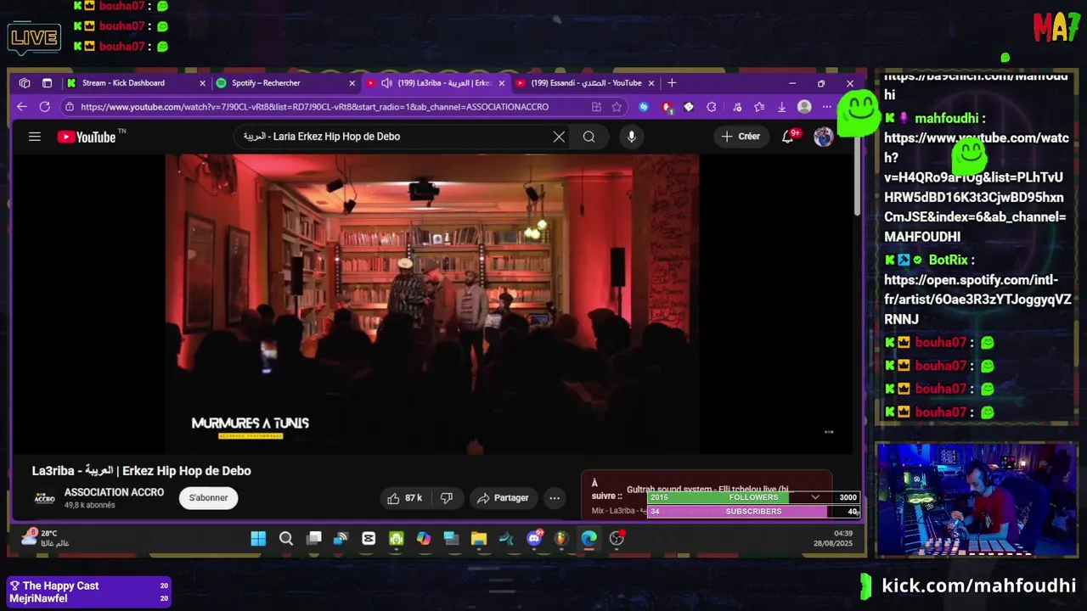The width and height of the screenshot is (1087, 611).
Task: Click the video title La3riba Erkez Hip Hop
Action: pyautogui.click(x=142, y=471)
